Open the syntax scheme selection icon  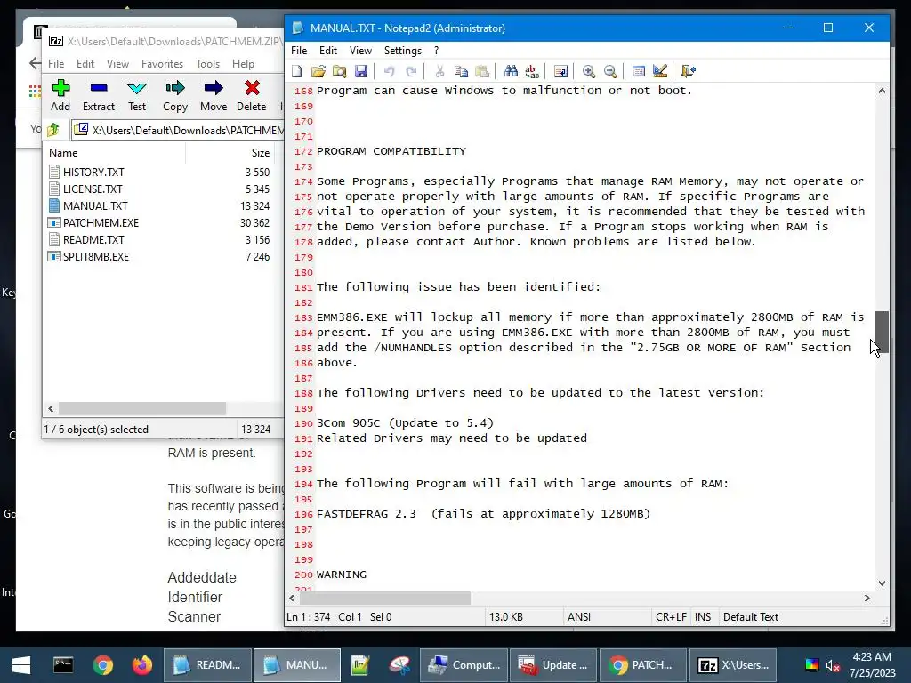pyautogui.click(x=639, y=71)
